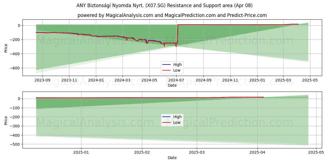Click the 'Date' axis label under the lower chart
This screenshot has width=329, height=164.
coord(172,158)
